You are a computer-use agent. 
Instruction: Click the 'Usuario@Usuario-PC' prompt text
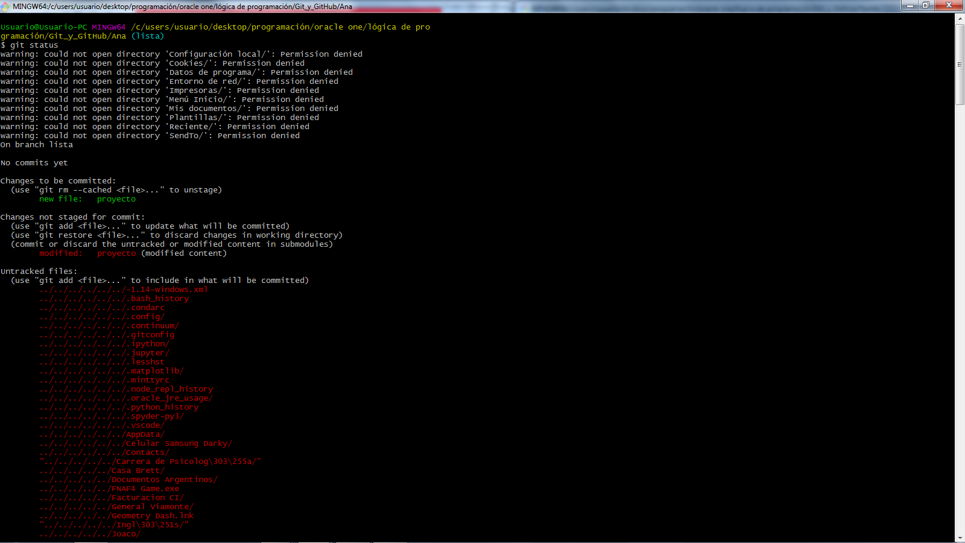(44, 27)
